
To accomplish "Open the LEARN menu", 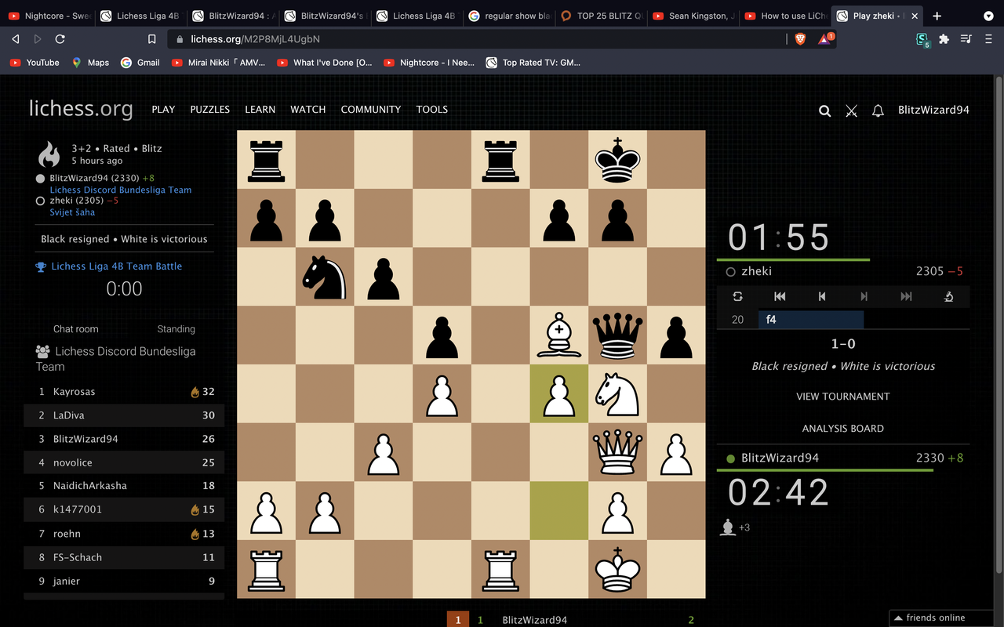I will coord(260,110).
